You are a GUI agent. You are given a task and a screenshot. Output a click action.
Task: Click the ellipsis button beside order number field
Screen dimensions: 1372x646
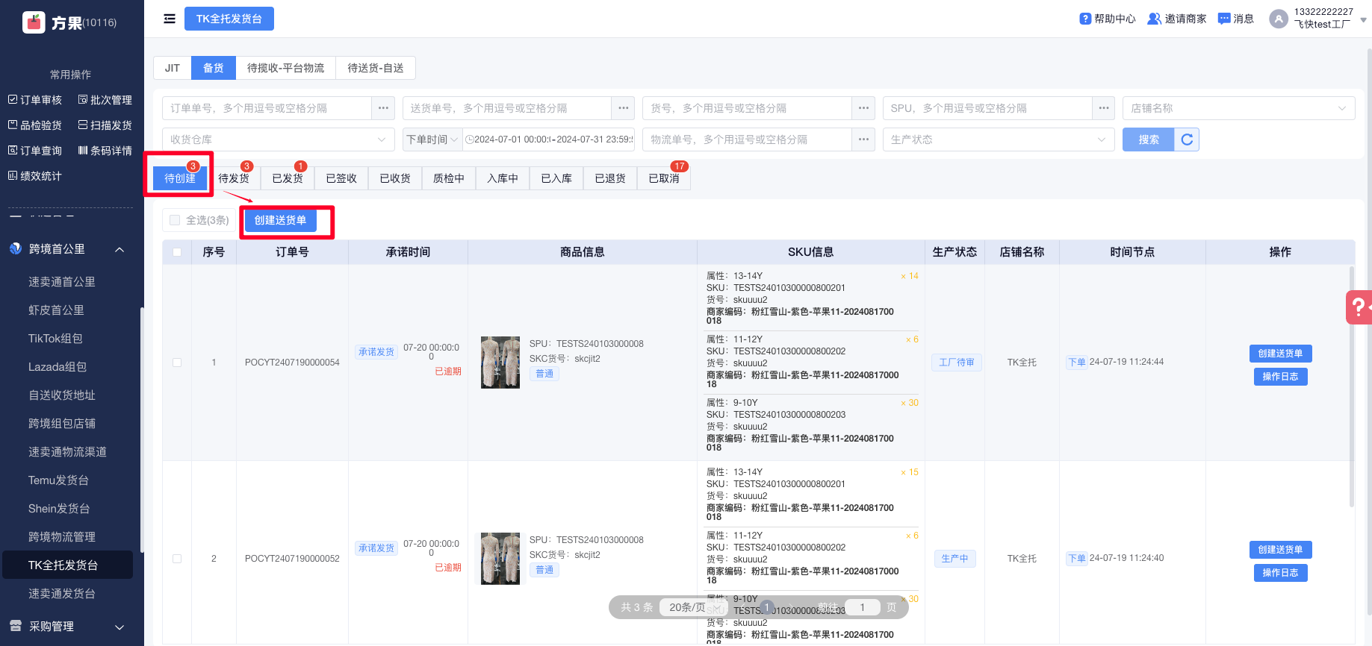[x=383, y=108]
